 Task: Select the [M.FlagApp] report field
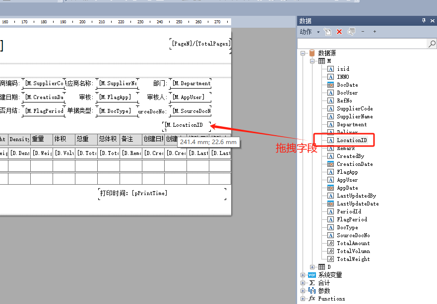coord(118,97)
